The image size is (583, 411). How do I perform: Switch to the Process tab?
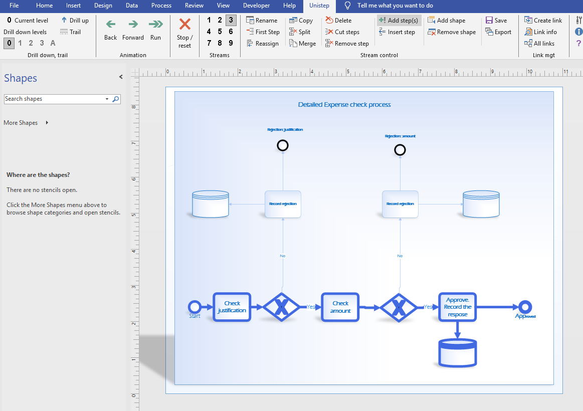point(161,6)
